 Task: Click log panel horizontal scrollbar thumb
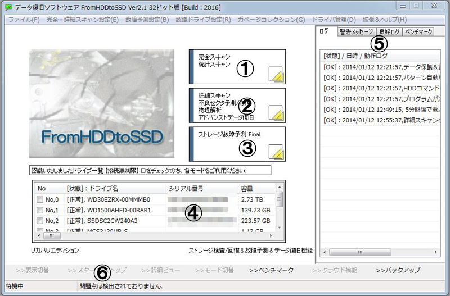tap(360, 252)
